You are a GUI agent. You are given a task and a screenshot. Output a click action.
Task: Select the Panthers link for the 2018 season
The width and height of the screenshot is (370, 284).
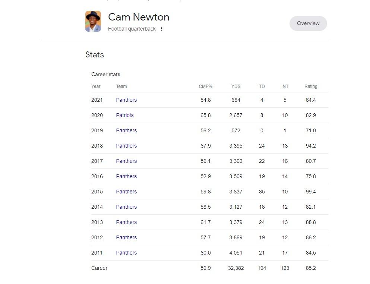point(126,146)
